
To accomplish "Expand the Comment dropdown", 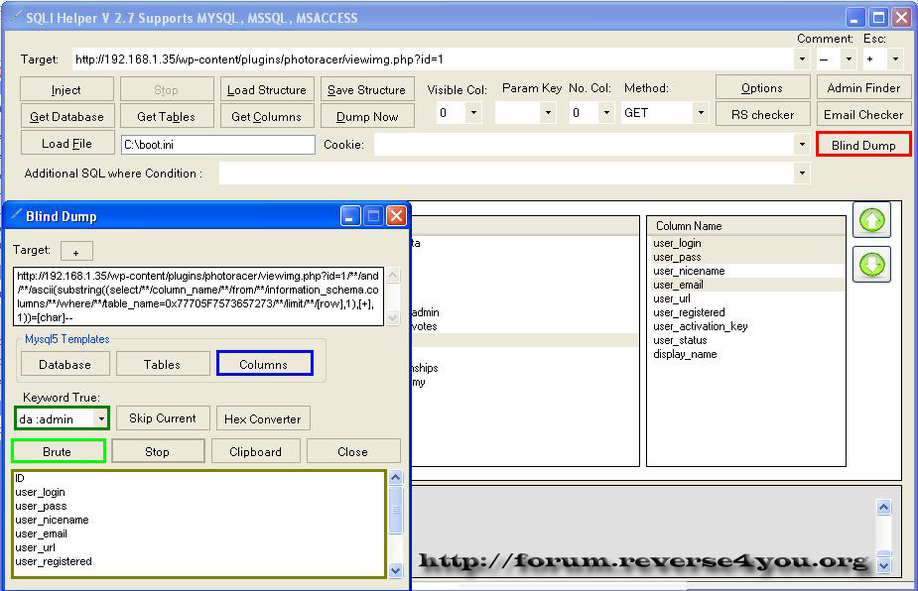I will coord(849,59).
